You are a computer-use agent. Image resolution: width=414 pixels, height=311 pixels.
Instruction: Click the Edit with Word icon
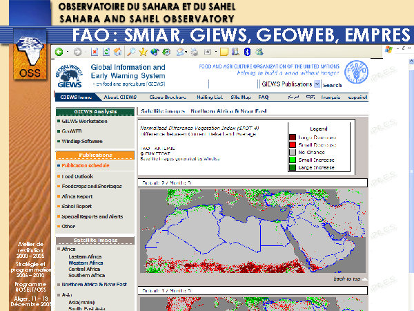[x=207, y=52]
